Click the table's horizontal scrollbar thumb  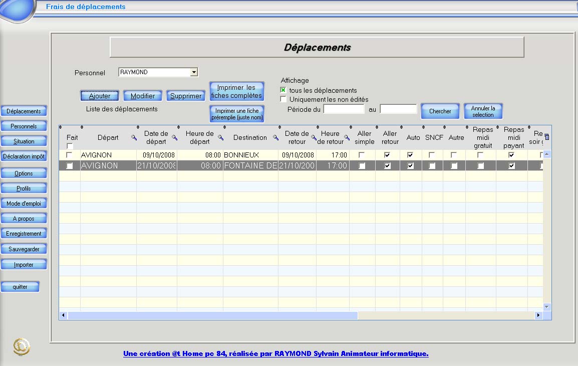pos(212,315)
